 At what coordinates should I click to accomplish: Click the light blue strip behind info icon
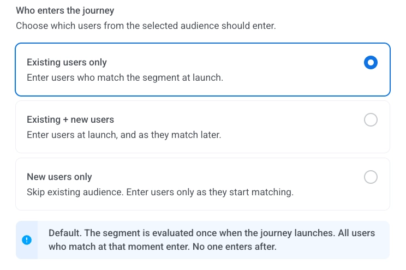coord(27,240)
